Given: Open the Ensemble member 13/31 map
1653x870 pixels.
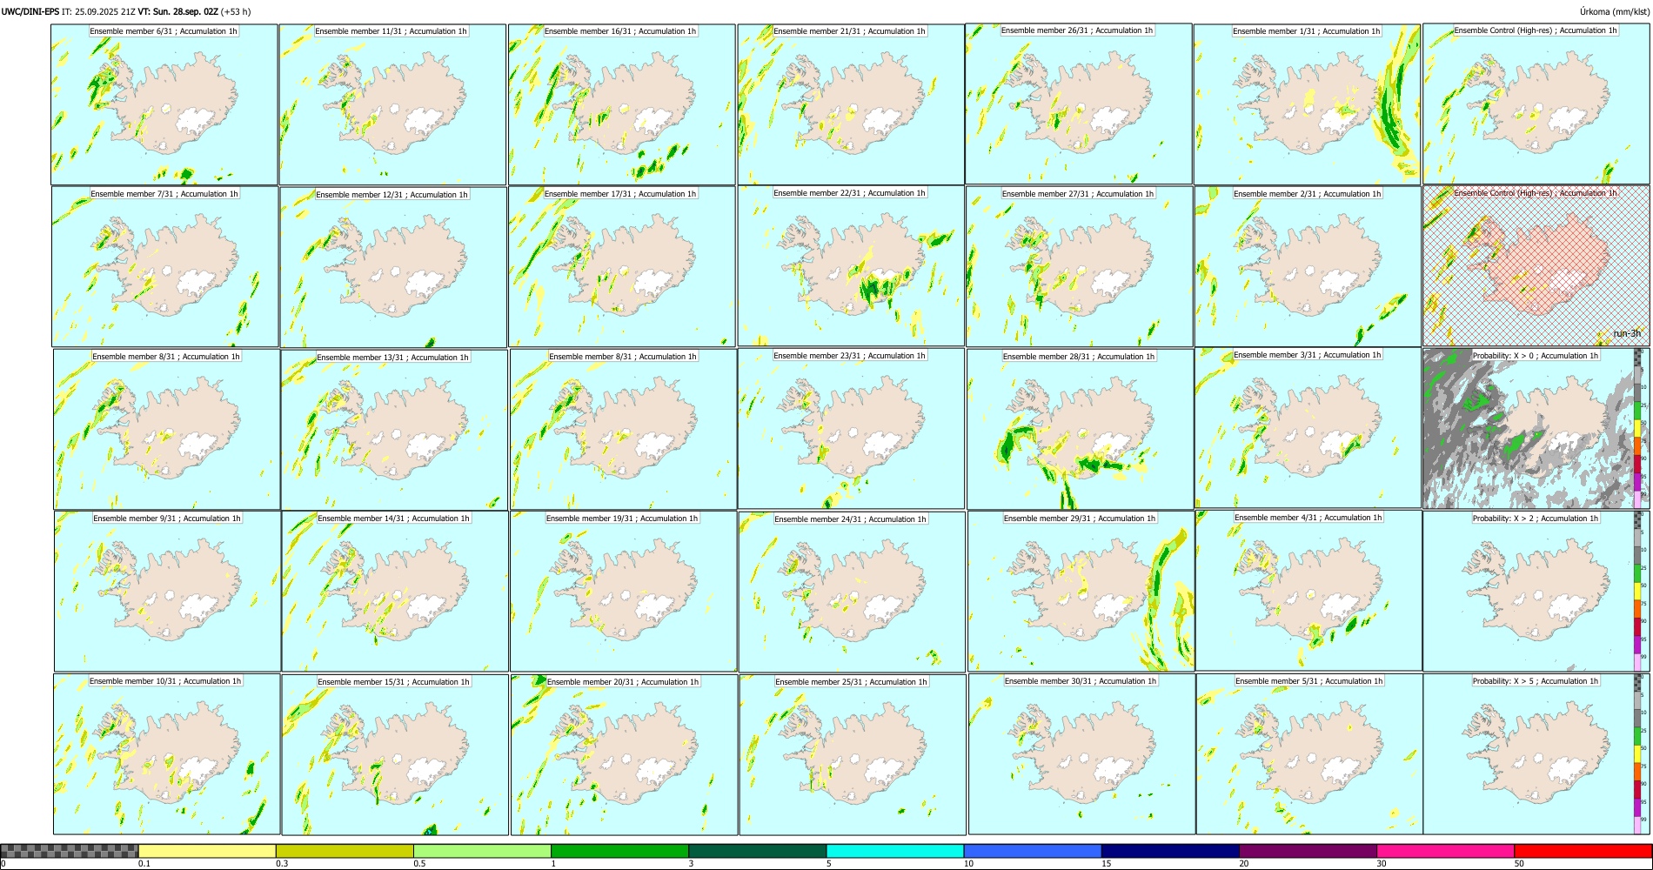Looking at the screenshot, I should pyautogui.click(x=394, y=430).
